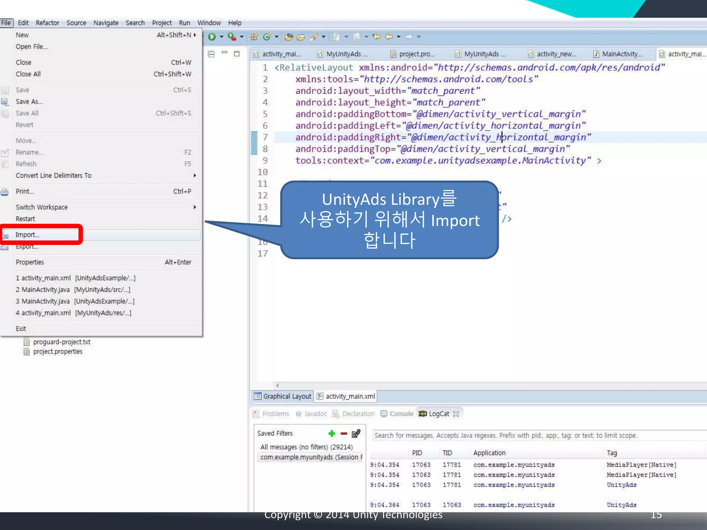Switch to the Javadoc view tab
This screenshot has height=530, width=707.
tap(311, 414)
